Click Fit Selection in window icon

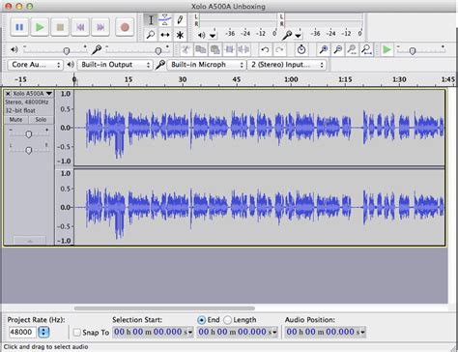tap(352, 49)
